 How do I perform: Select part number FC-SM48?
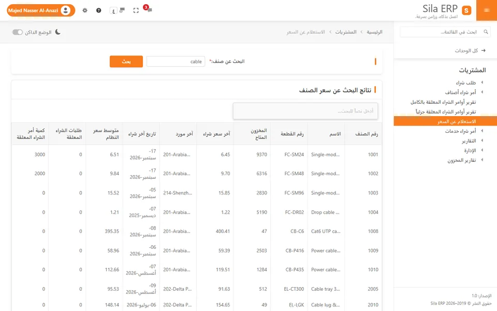(x=294, y=174)
